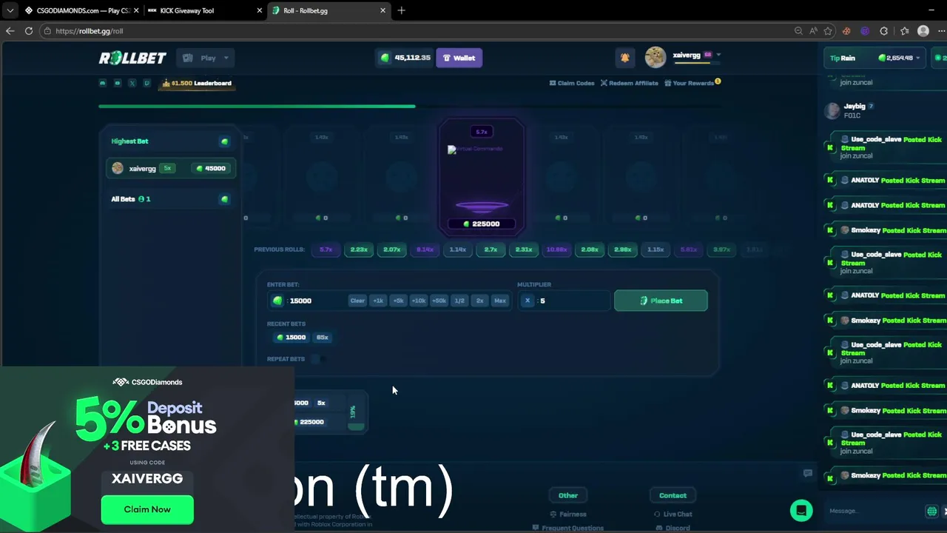Click the center roll card showing 225000

[x=482, y=178]
